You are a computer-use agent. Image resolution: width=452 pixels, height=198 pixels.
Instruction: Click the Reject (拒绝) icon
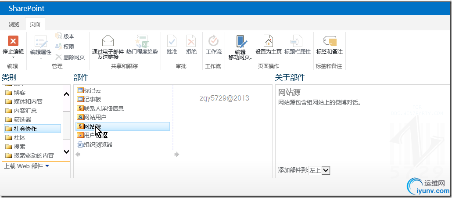coord(191,41)
